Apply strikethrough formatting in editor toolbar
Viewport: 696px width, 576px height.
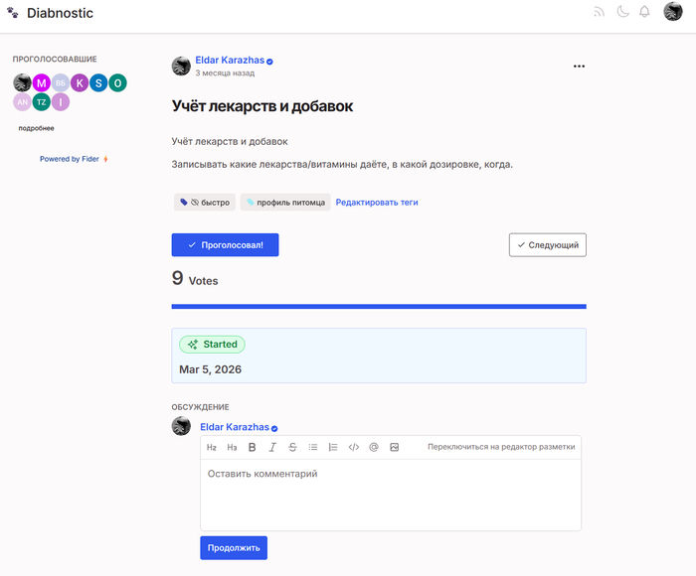click(292, 447)
